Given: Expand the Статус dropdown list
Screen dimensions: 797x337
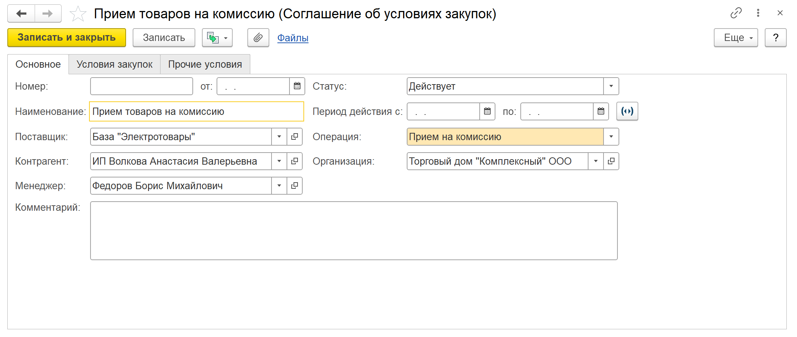Looking at the screenshot, I should click(x=611, y=86).
